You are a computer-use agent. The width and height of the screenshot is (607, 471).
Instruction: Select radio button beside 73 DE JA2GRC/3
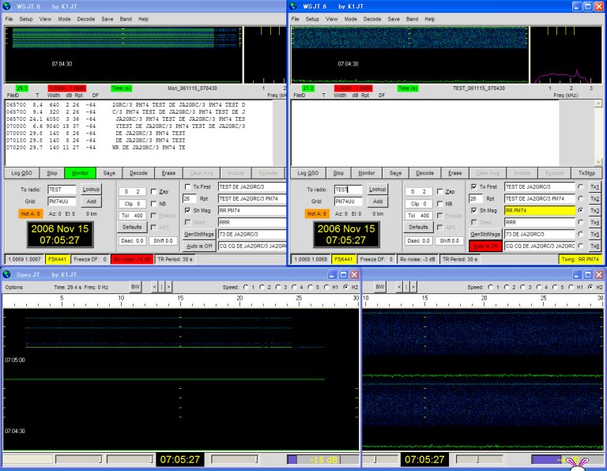click(x=581, y=234)
